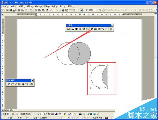The height and width of the screenshot is (120, 158).
Task: Expand the zoom percentage dropdown
Action: [97, 10]
